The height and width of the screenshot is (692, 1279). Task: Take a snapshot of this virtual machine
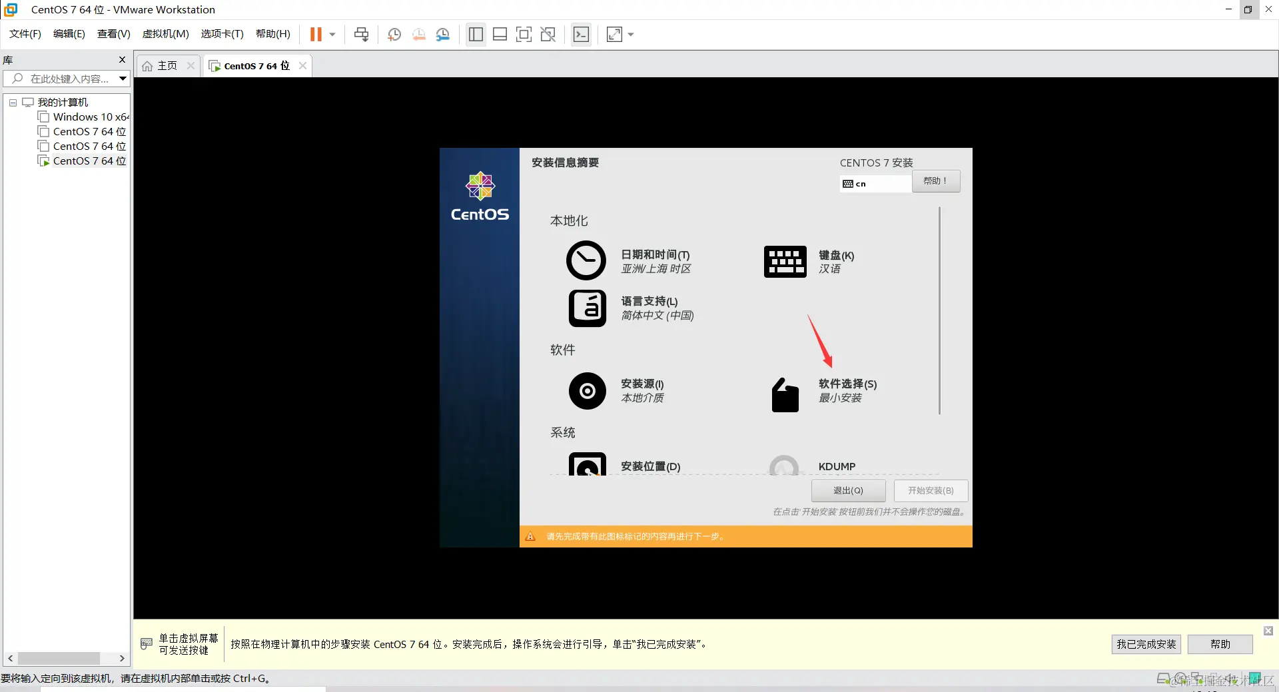tap(394, 34)
